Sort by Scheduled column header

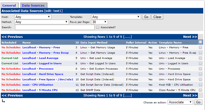(x=9, y=42)
